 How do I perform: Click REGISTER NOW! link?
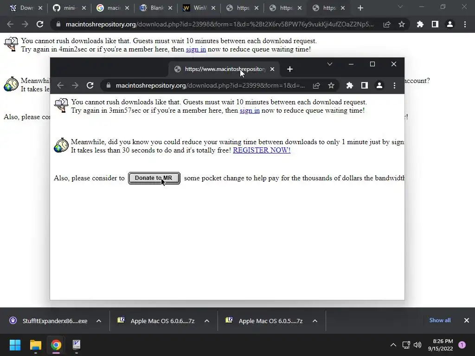point(262,150)
